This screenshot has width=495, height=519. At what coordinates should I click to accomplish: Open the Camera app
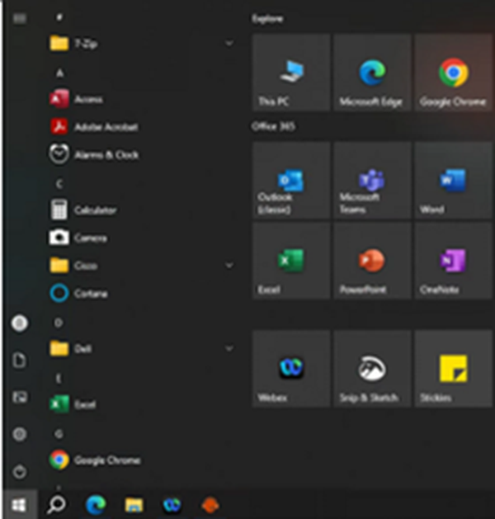point(142,238)
